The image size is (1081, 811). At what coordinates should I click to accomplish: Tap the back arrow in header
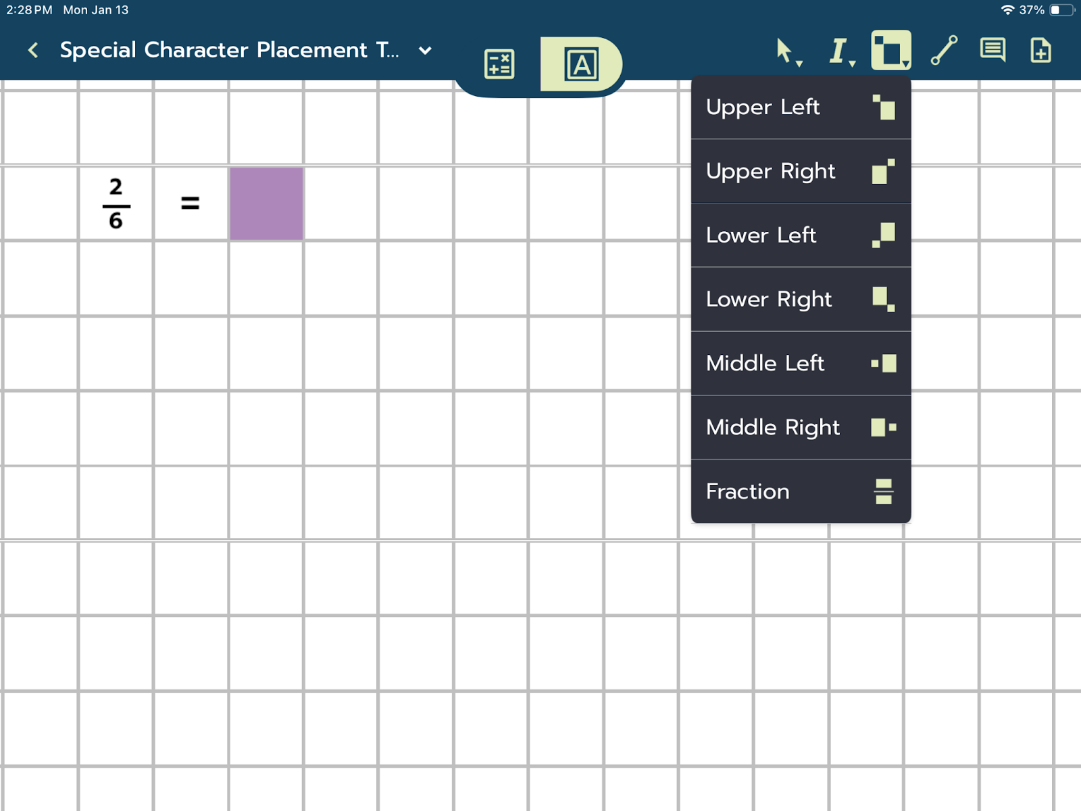pyautogui.click(x=32, y=50)
